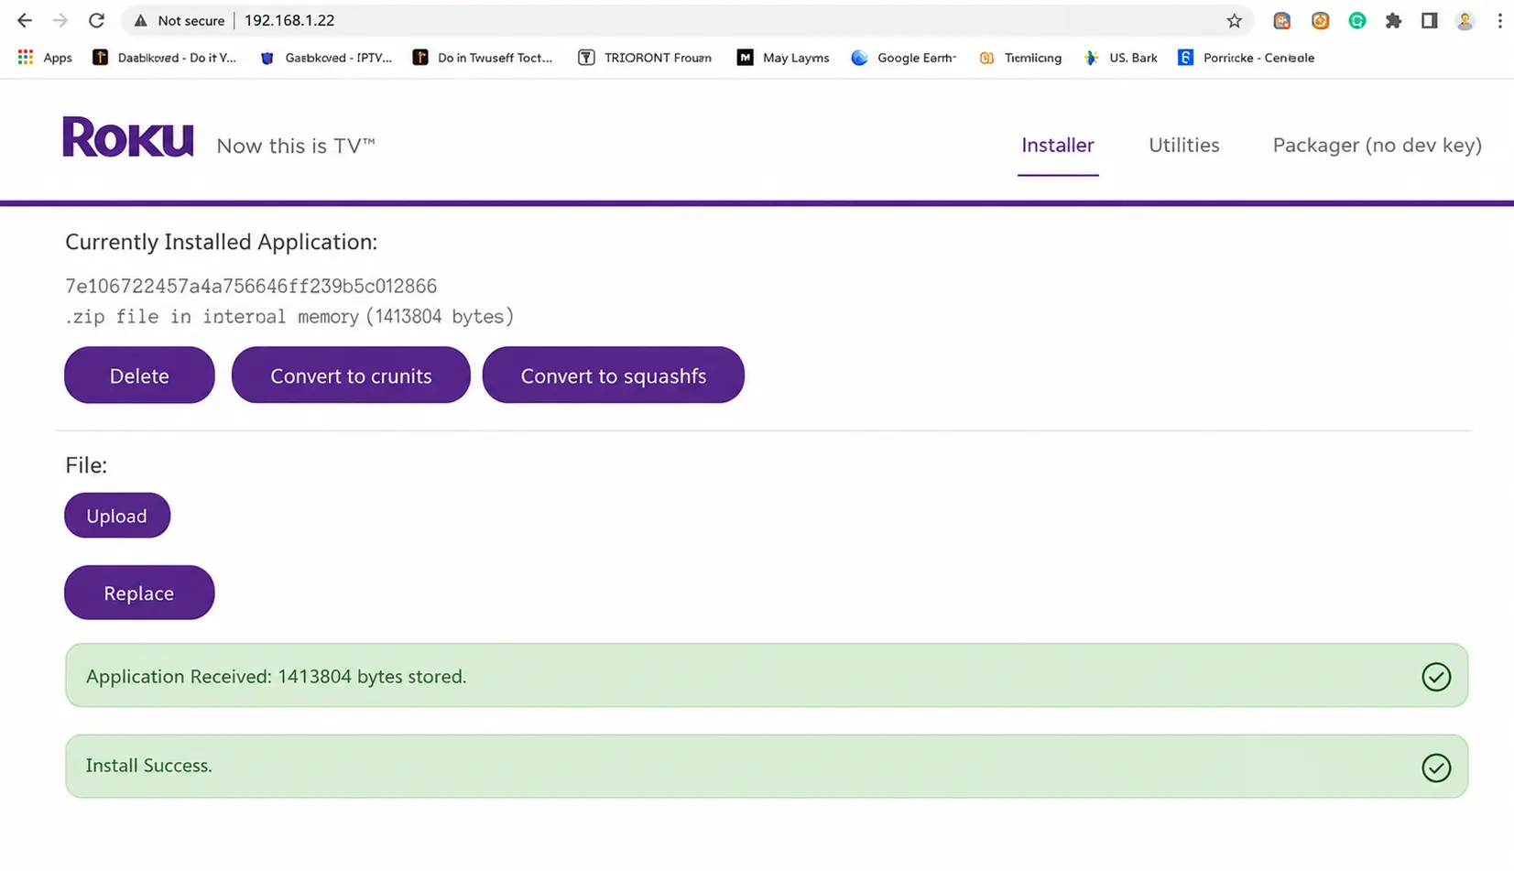Click the 'Now this is TV' tagline
Viewport: 1514px width, 871px height.
pos(296,146)
